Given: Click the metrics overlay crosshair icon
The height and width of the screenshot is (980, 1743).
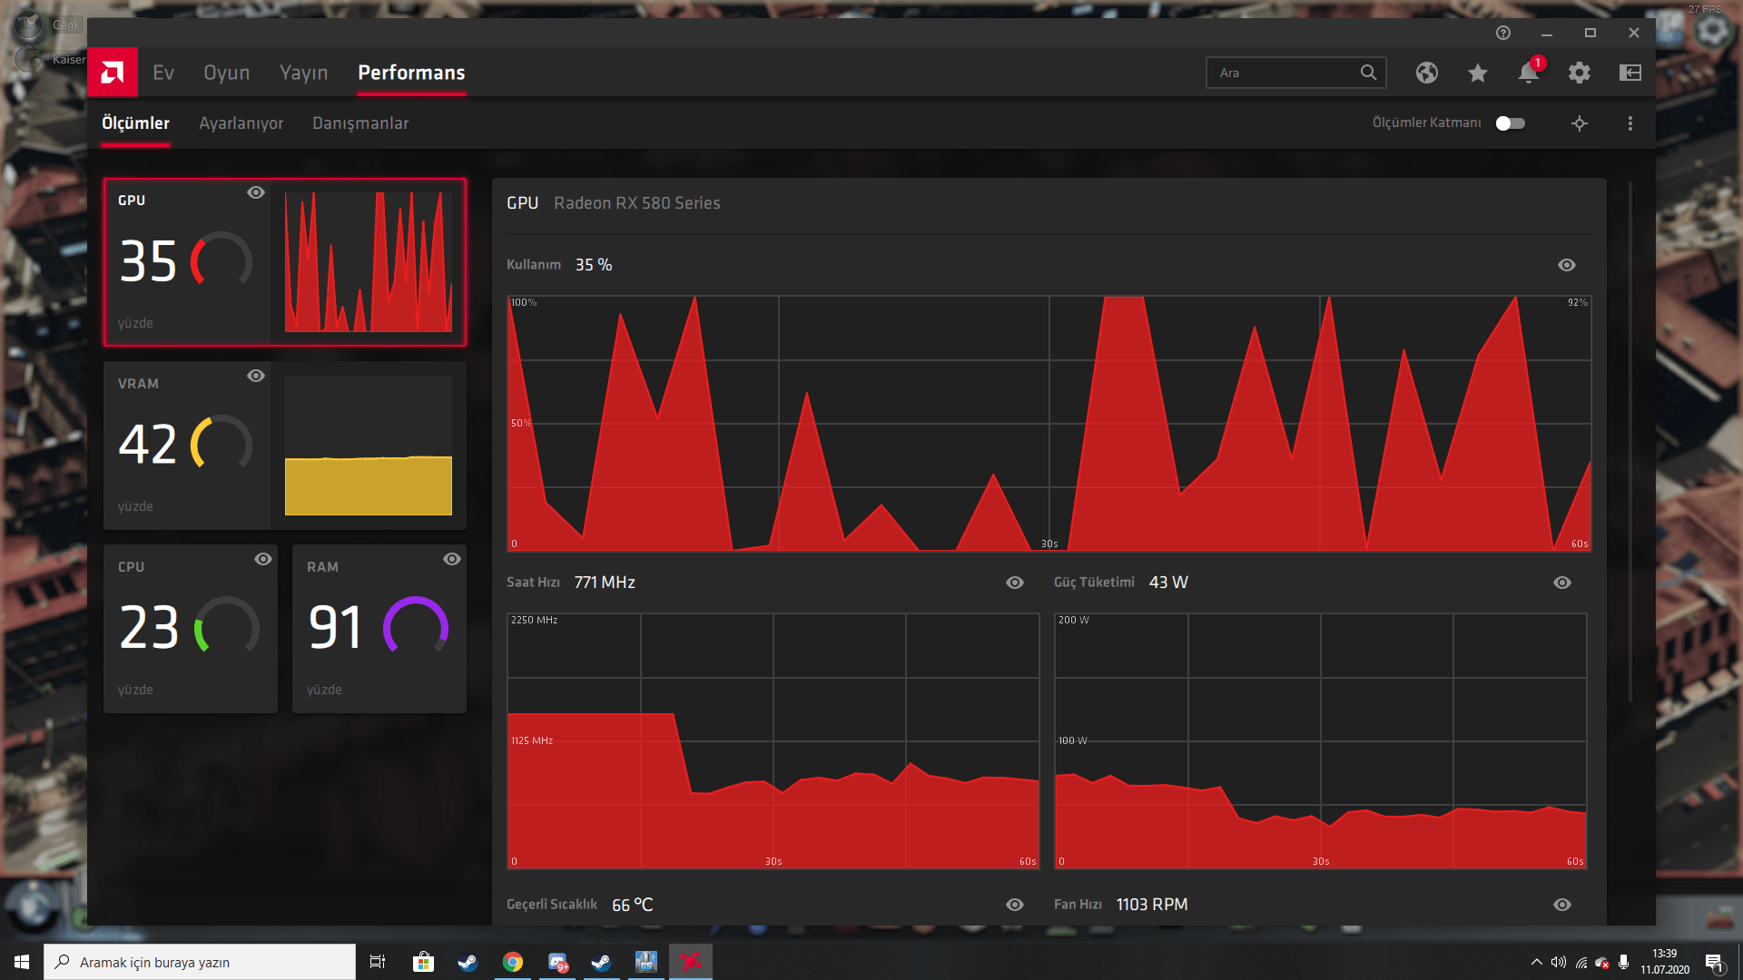Looking at the screenshot, I should pyautogui.click(x=1579, y=123).
